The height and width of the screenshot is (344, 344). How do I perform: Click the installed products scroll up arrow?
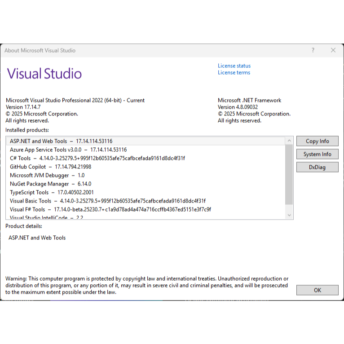[289, 141]
